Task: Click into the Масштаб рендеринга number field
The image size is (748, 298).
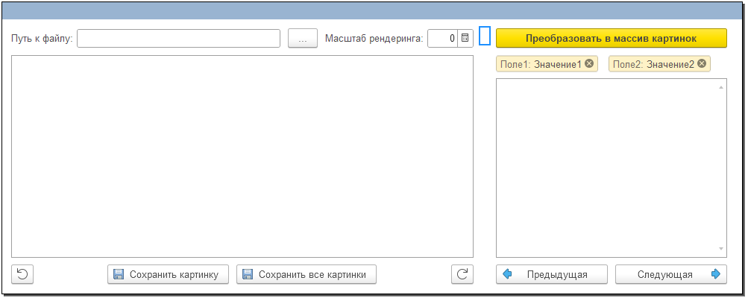Action: point(441,38)
